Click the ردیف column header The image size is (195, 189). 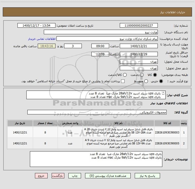184,123
